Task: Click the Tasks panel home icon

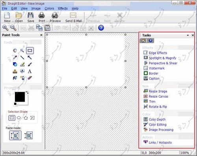Action: coord(143,41)
